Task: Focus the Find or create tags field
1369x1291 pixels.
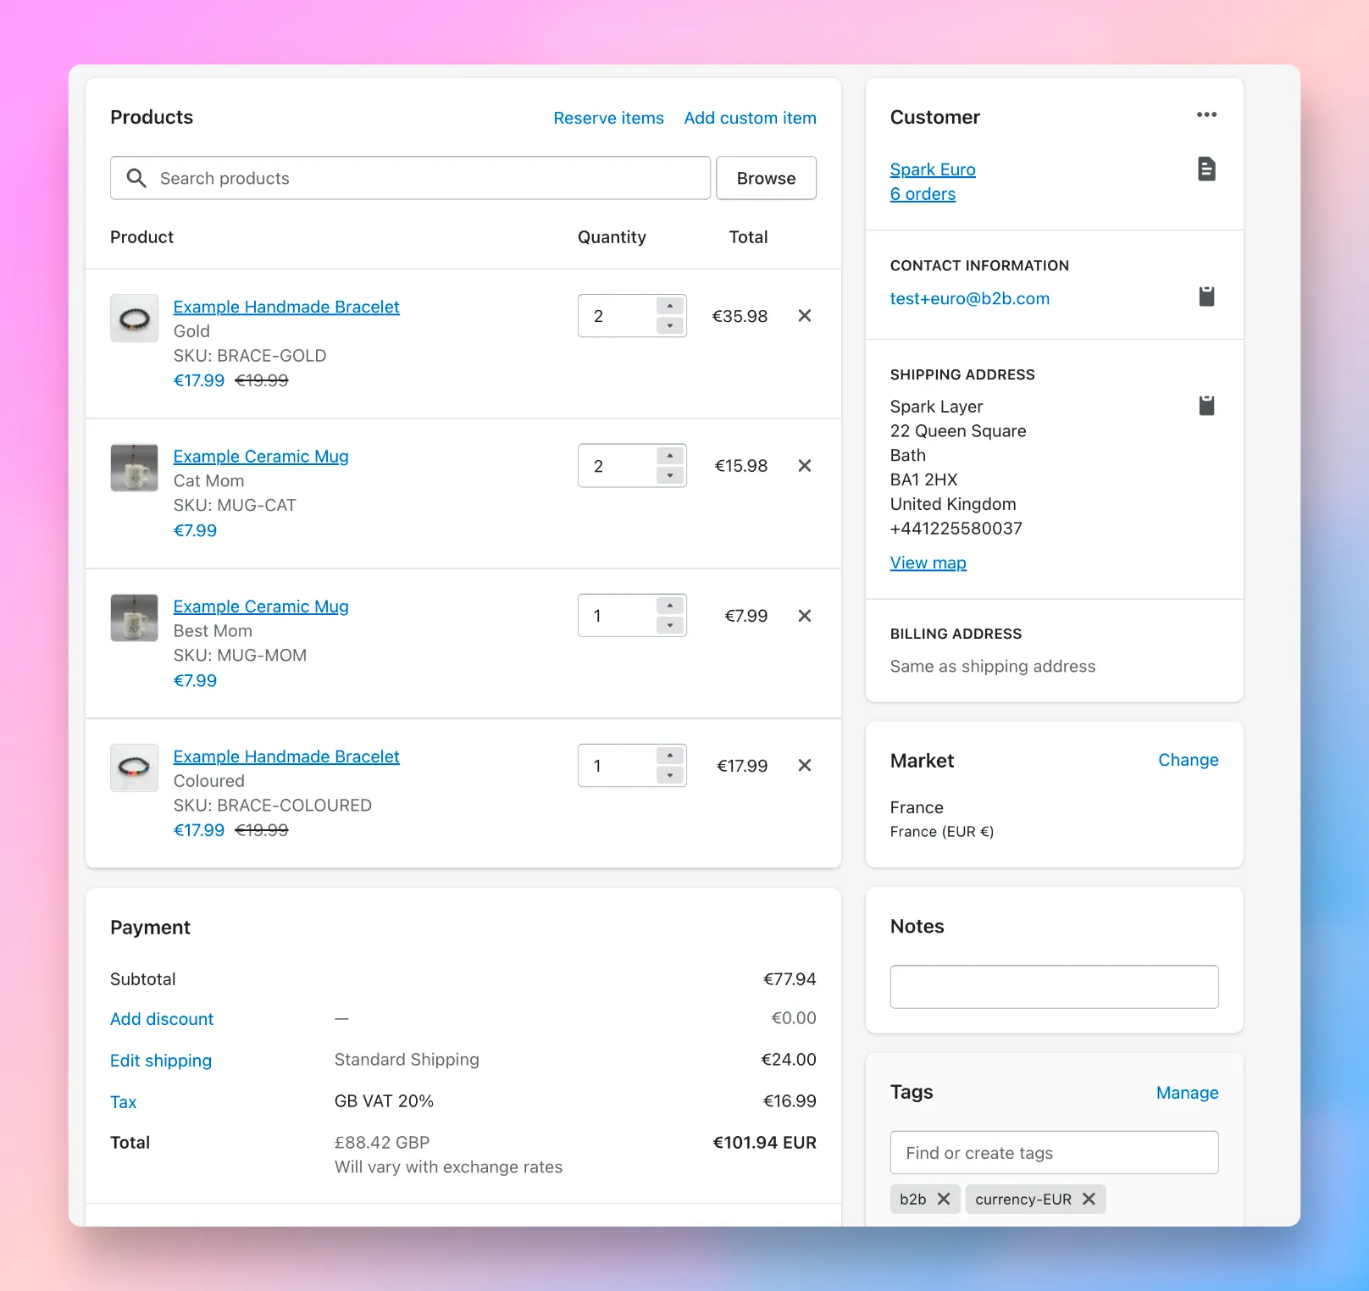Action: 1054,1153
